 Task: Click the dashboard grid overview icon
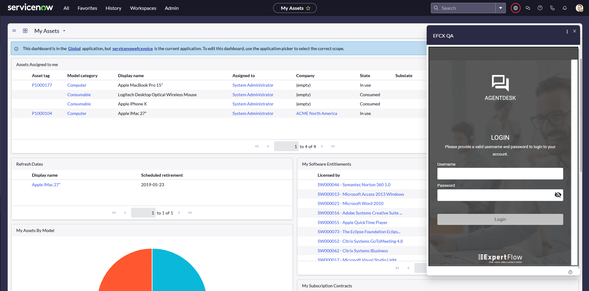[x=25, y=31]
